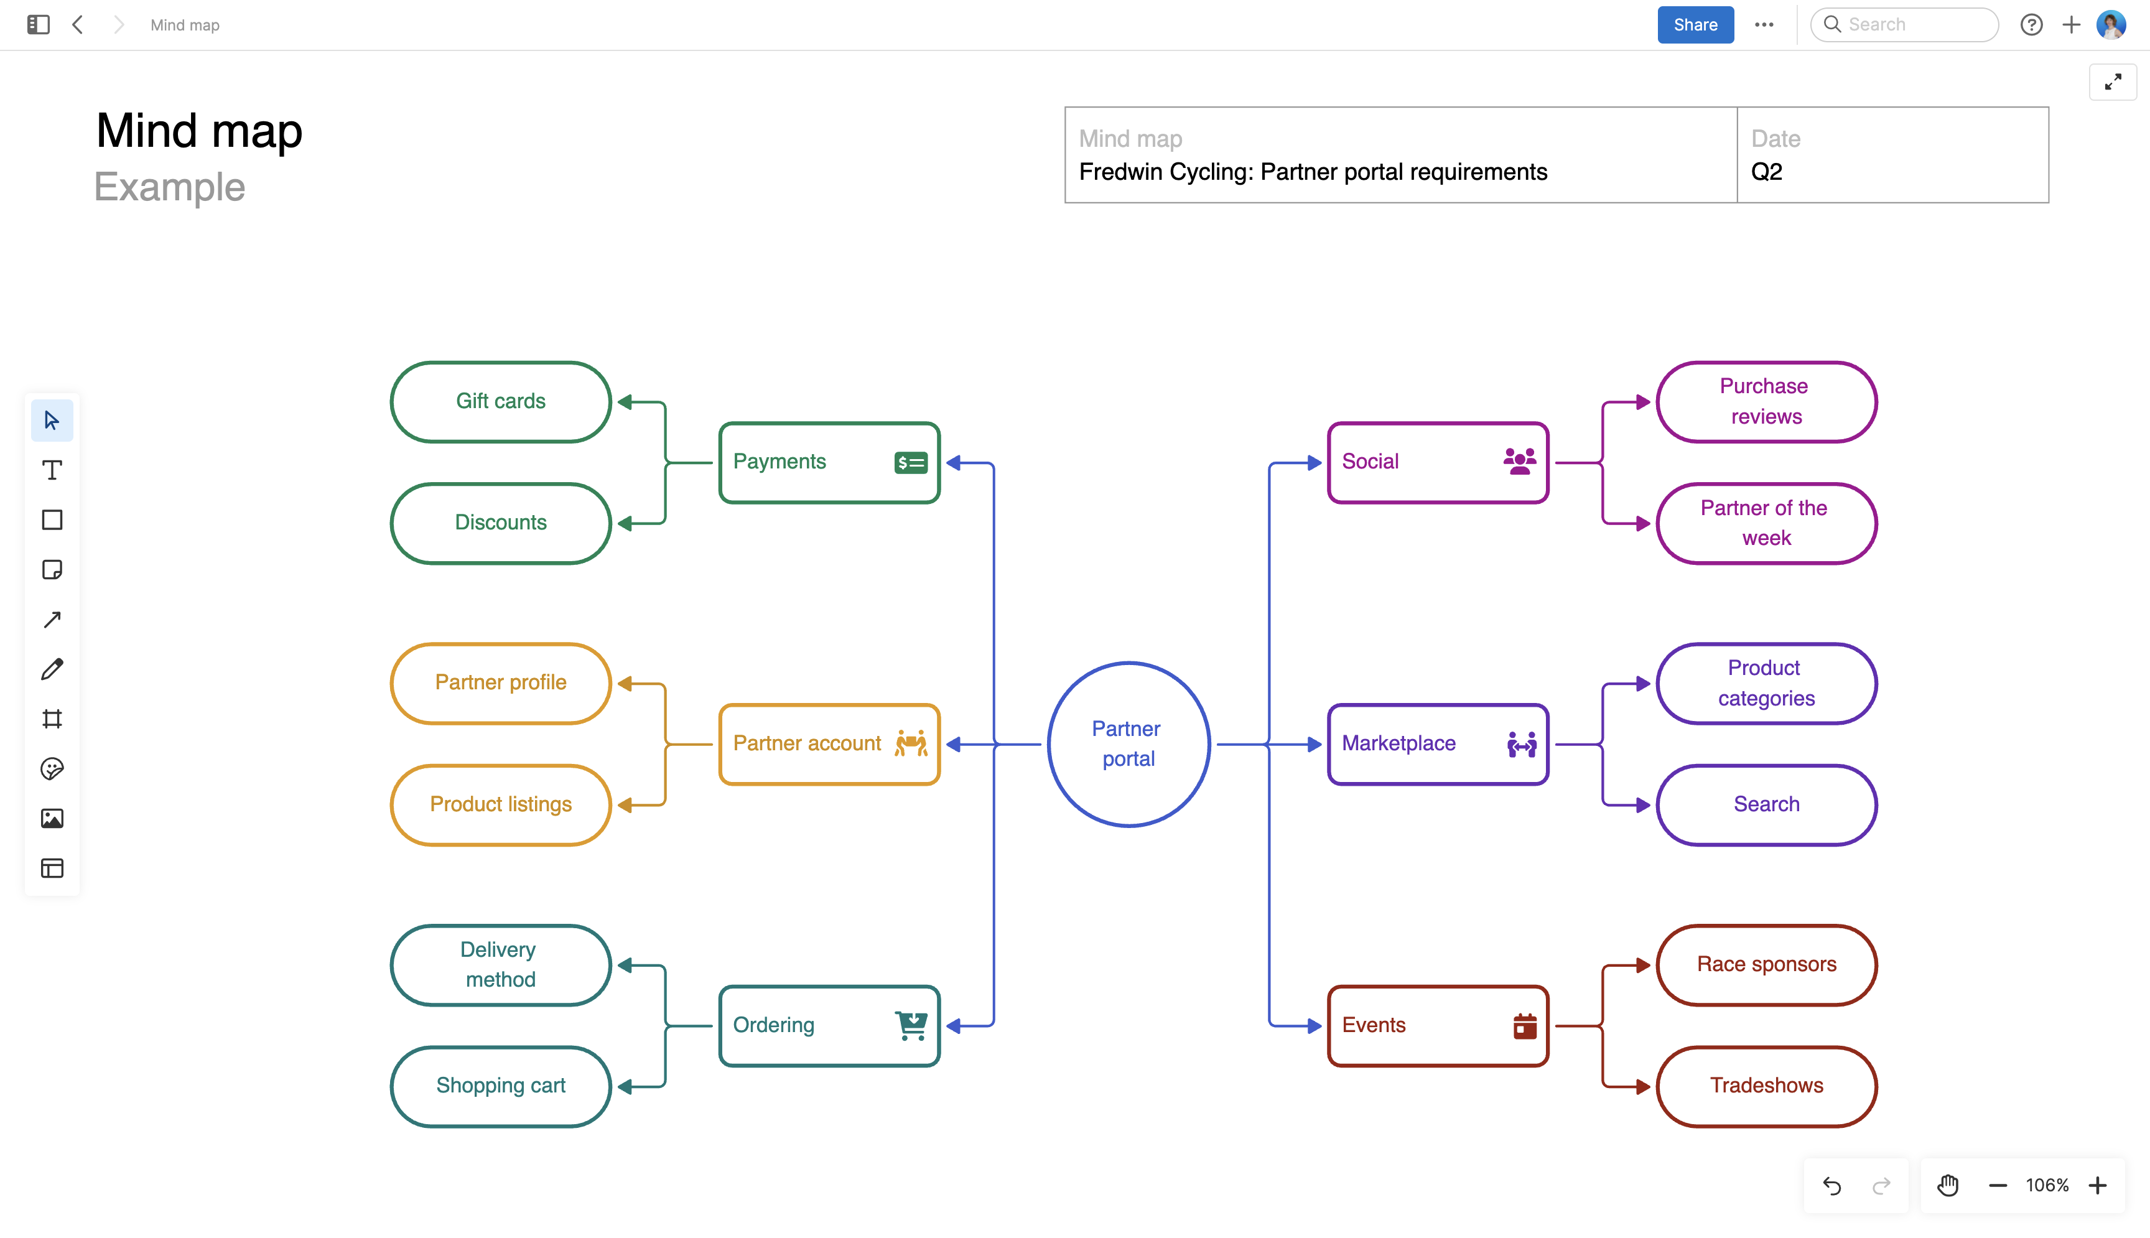Image resolution: width=2150 pixels, height=1238 pixels.
Task: Click the Share button
Action: (1695, 25)
